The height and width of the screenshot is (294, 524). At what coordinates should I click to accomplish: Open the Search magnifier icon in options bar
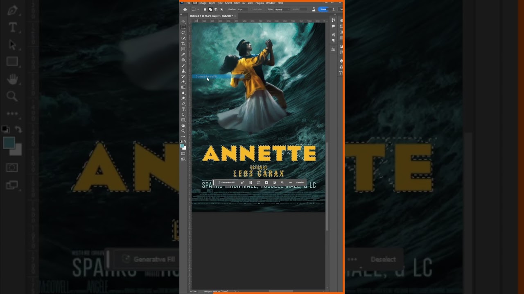(333, 9)
